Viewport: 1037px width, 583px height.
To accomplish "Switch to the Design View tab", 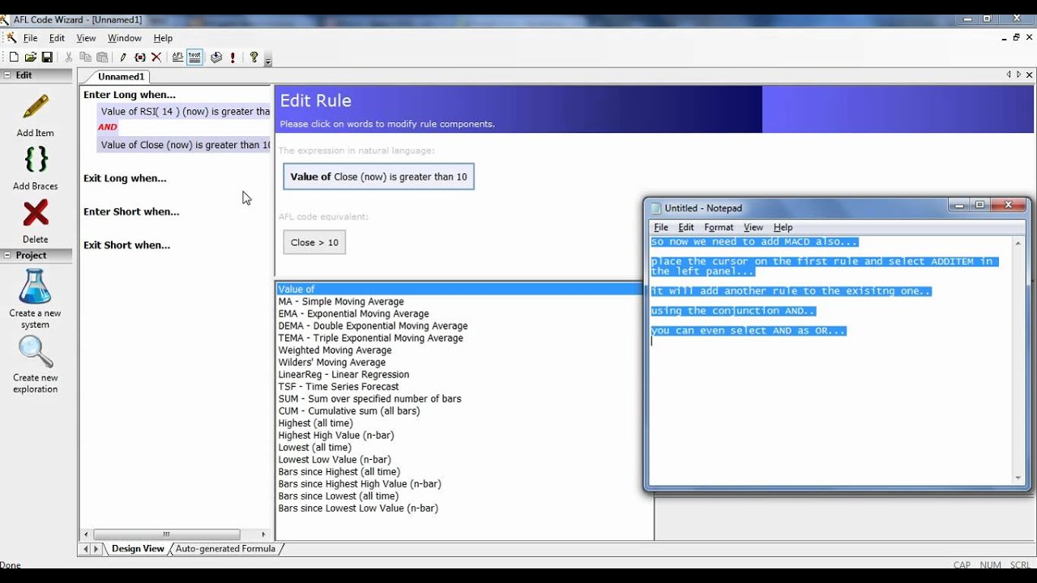I will 138,548.
